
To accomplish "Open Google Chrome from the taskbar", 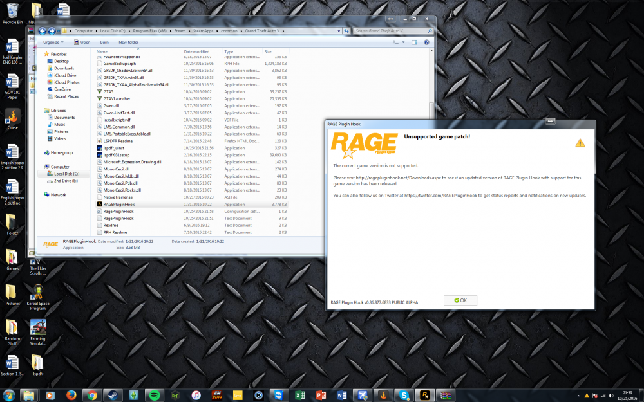I will click(x=92, y=396).
